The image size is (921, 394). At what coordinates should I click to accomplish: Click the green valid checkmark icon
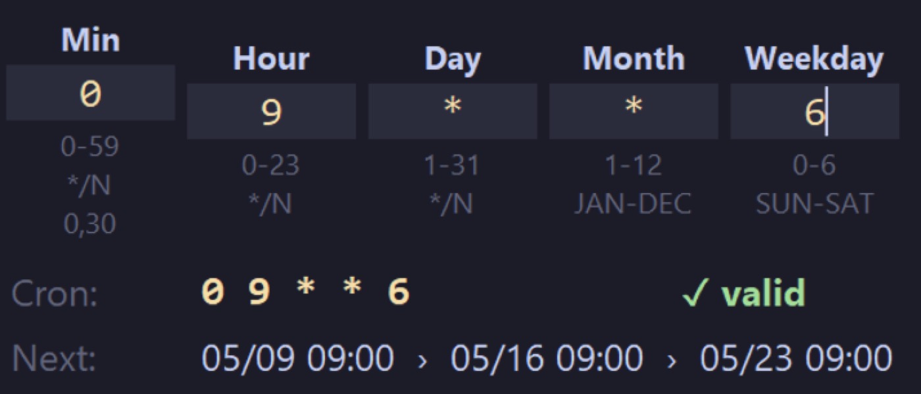tap(695, 293)
